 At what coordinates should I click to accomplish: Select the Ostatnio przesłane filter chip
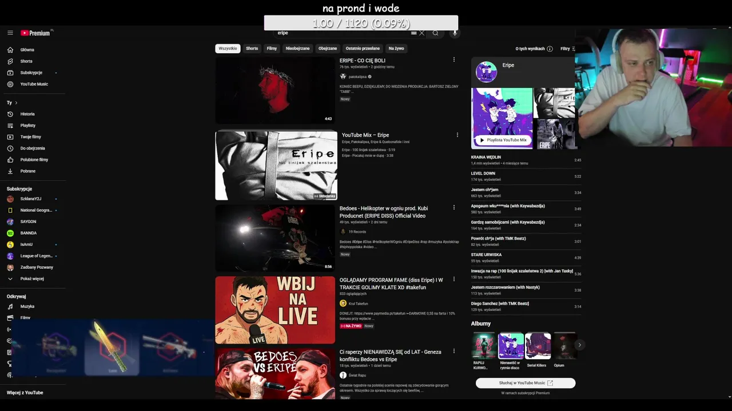tap(363, 49)
